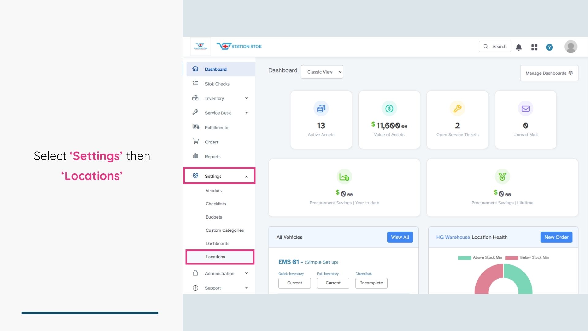Open Vendors in the Settings submenu

214,191
